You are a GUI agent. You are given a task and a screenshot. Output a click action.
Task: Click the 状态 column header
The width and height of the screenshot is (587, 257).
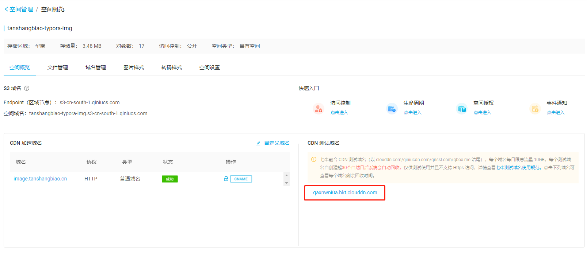tap(168, 162)
